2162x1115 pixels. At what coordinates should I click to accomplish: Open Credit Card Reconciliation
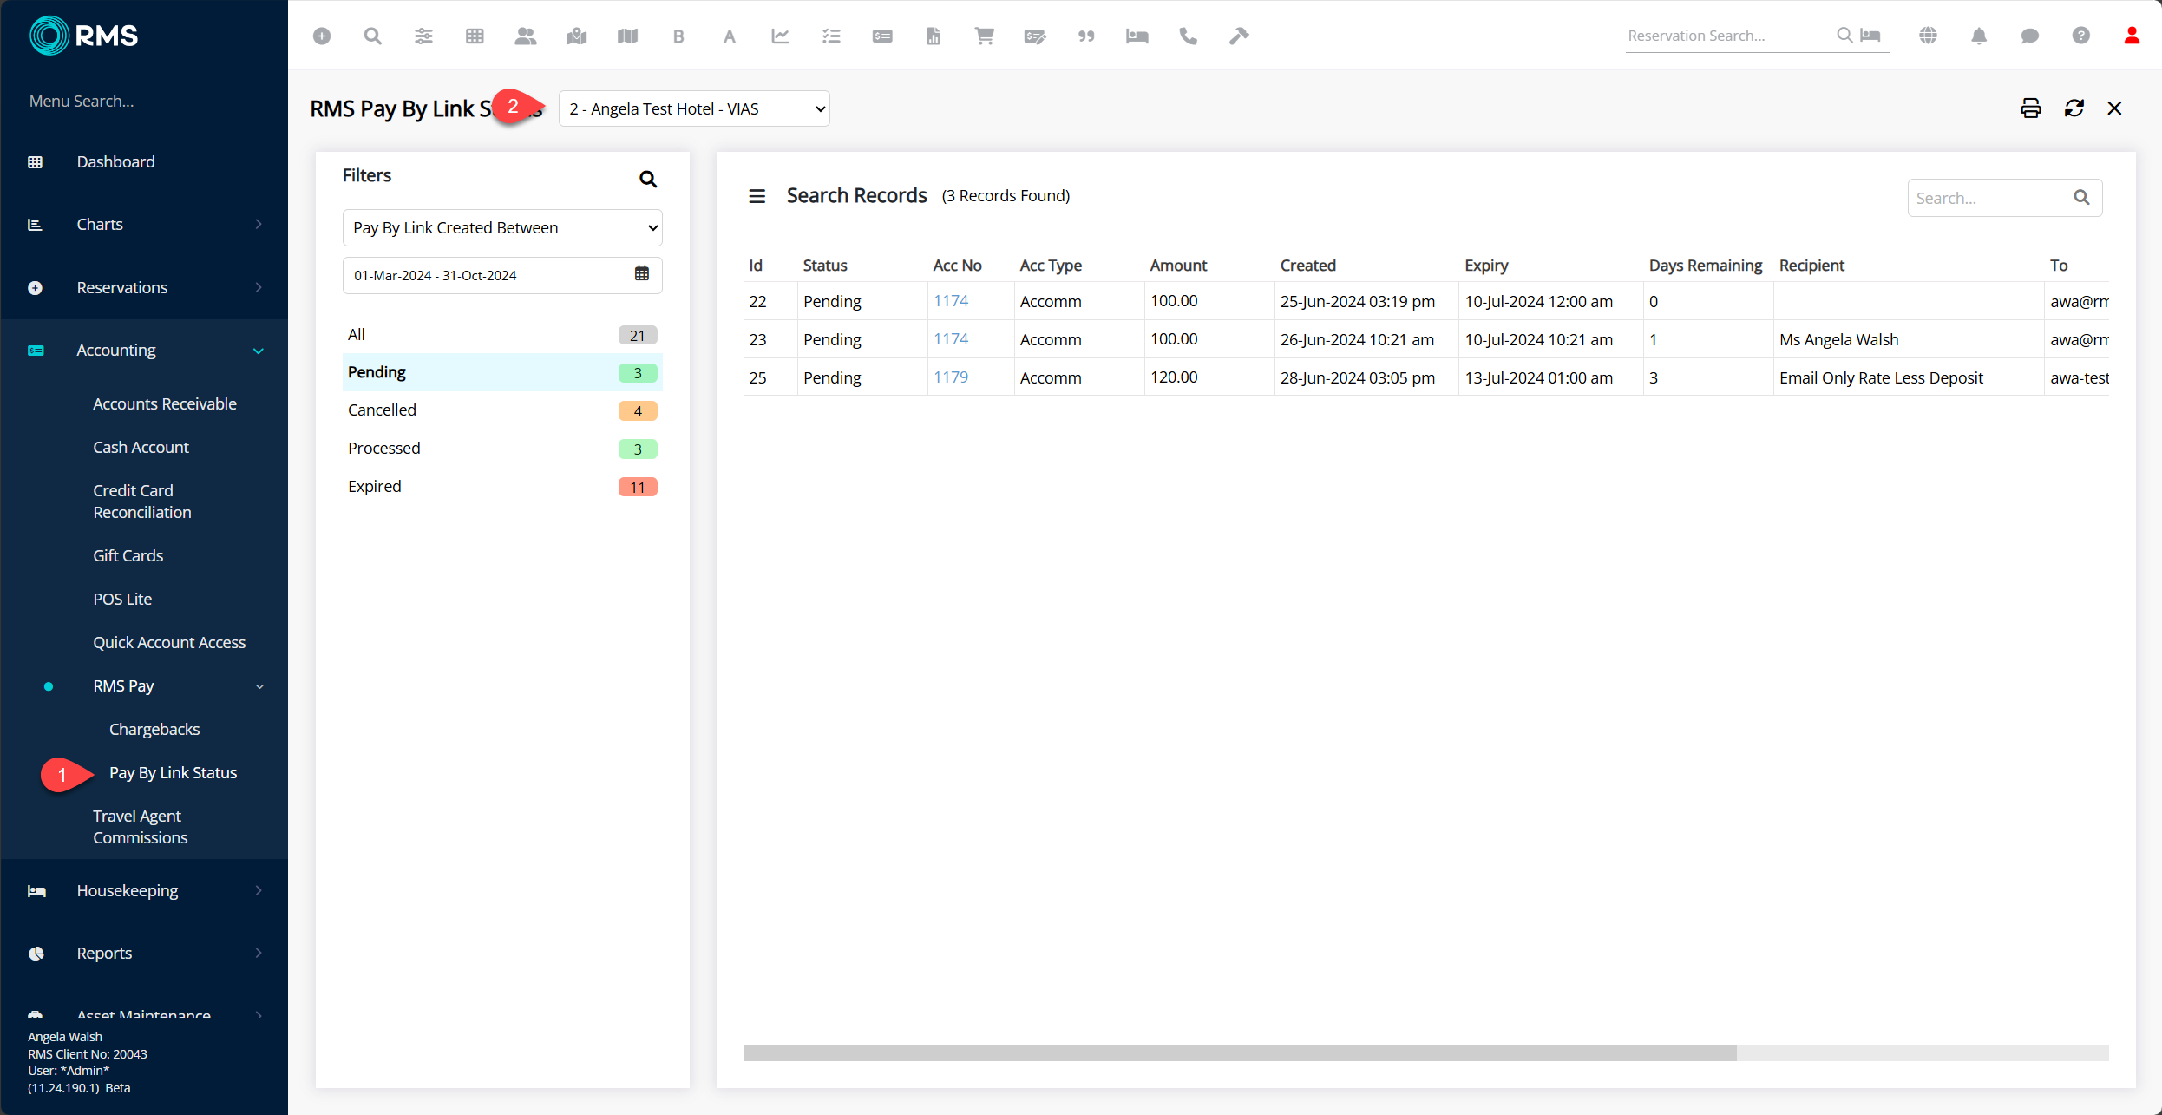(x=142, y=502)
